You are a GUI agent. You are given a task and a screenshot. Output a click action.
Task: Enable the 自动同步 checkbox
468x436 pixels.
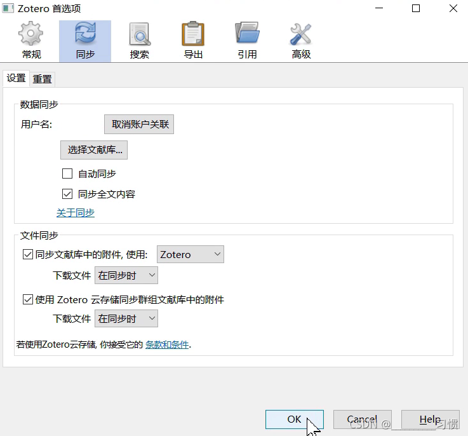tap(67, 174)
